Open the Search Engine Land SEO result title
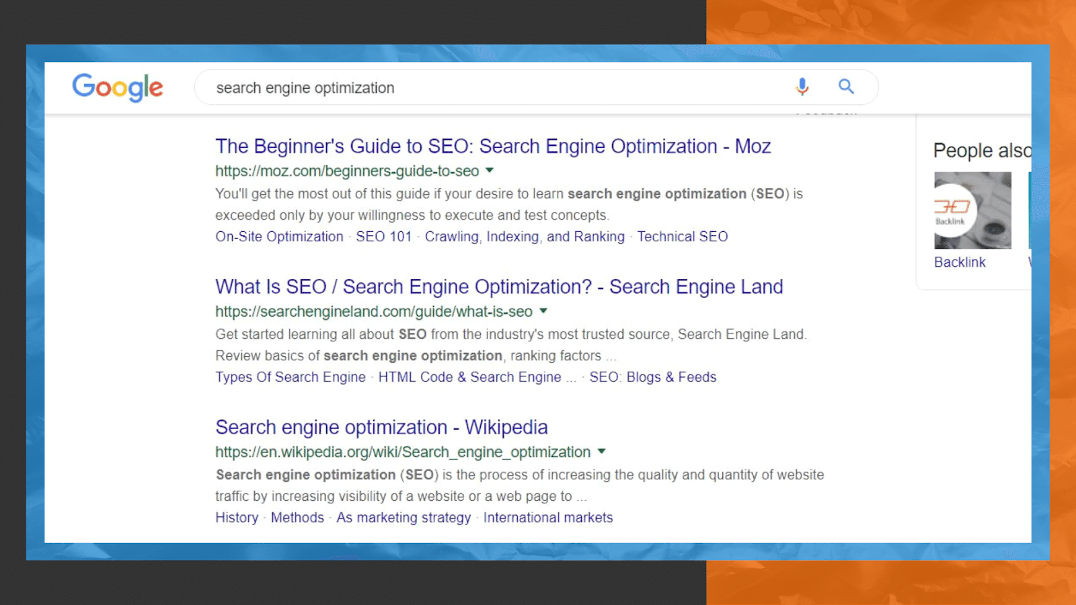The width and height of the screenshot is (1076, 605). pos(499,287)
